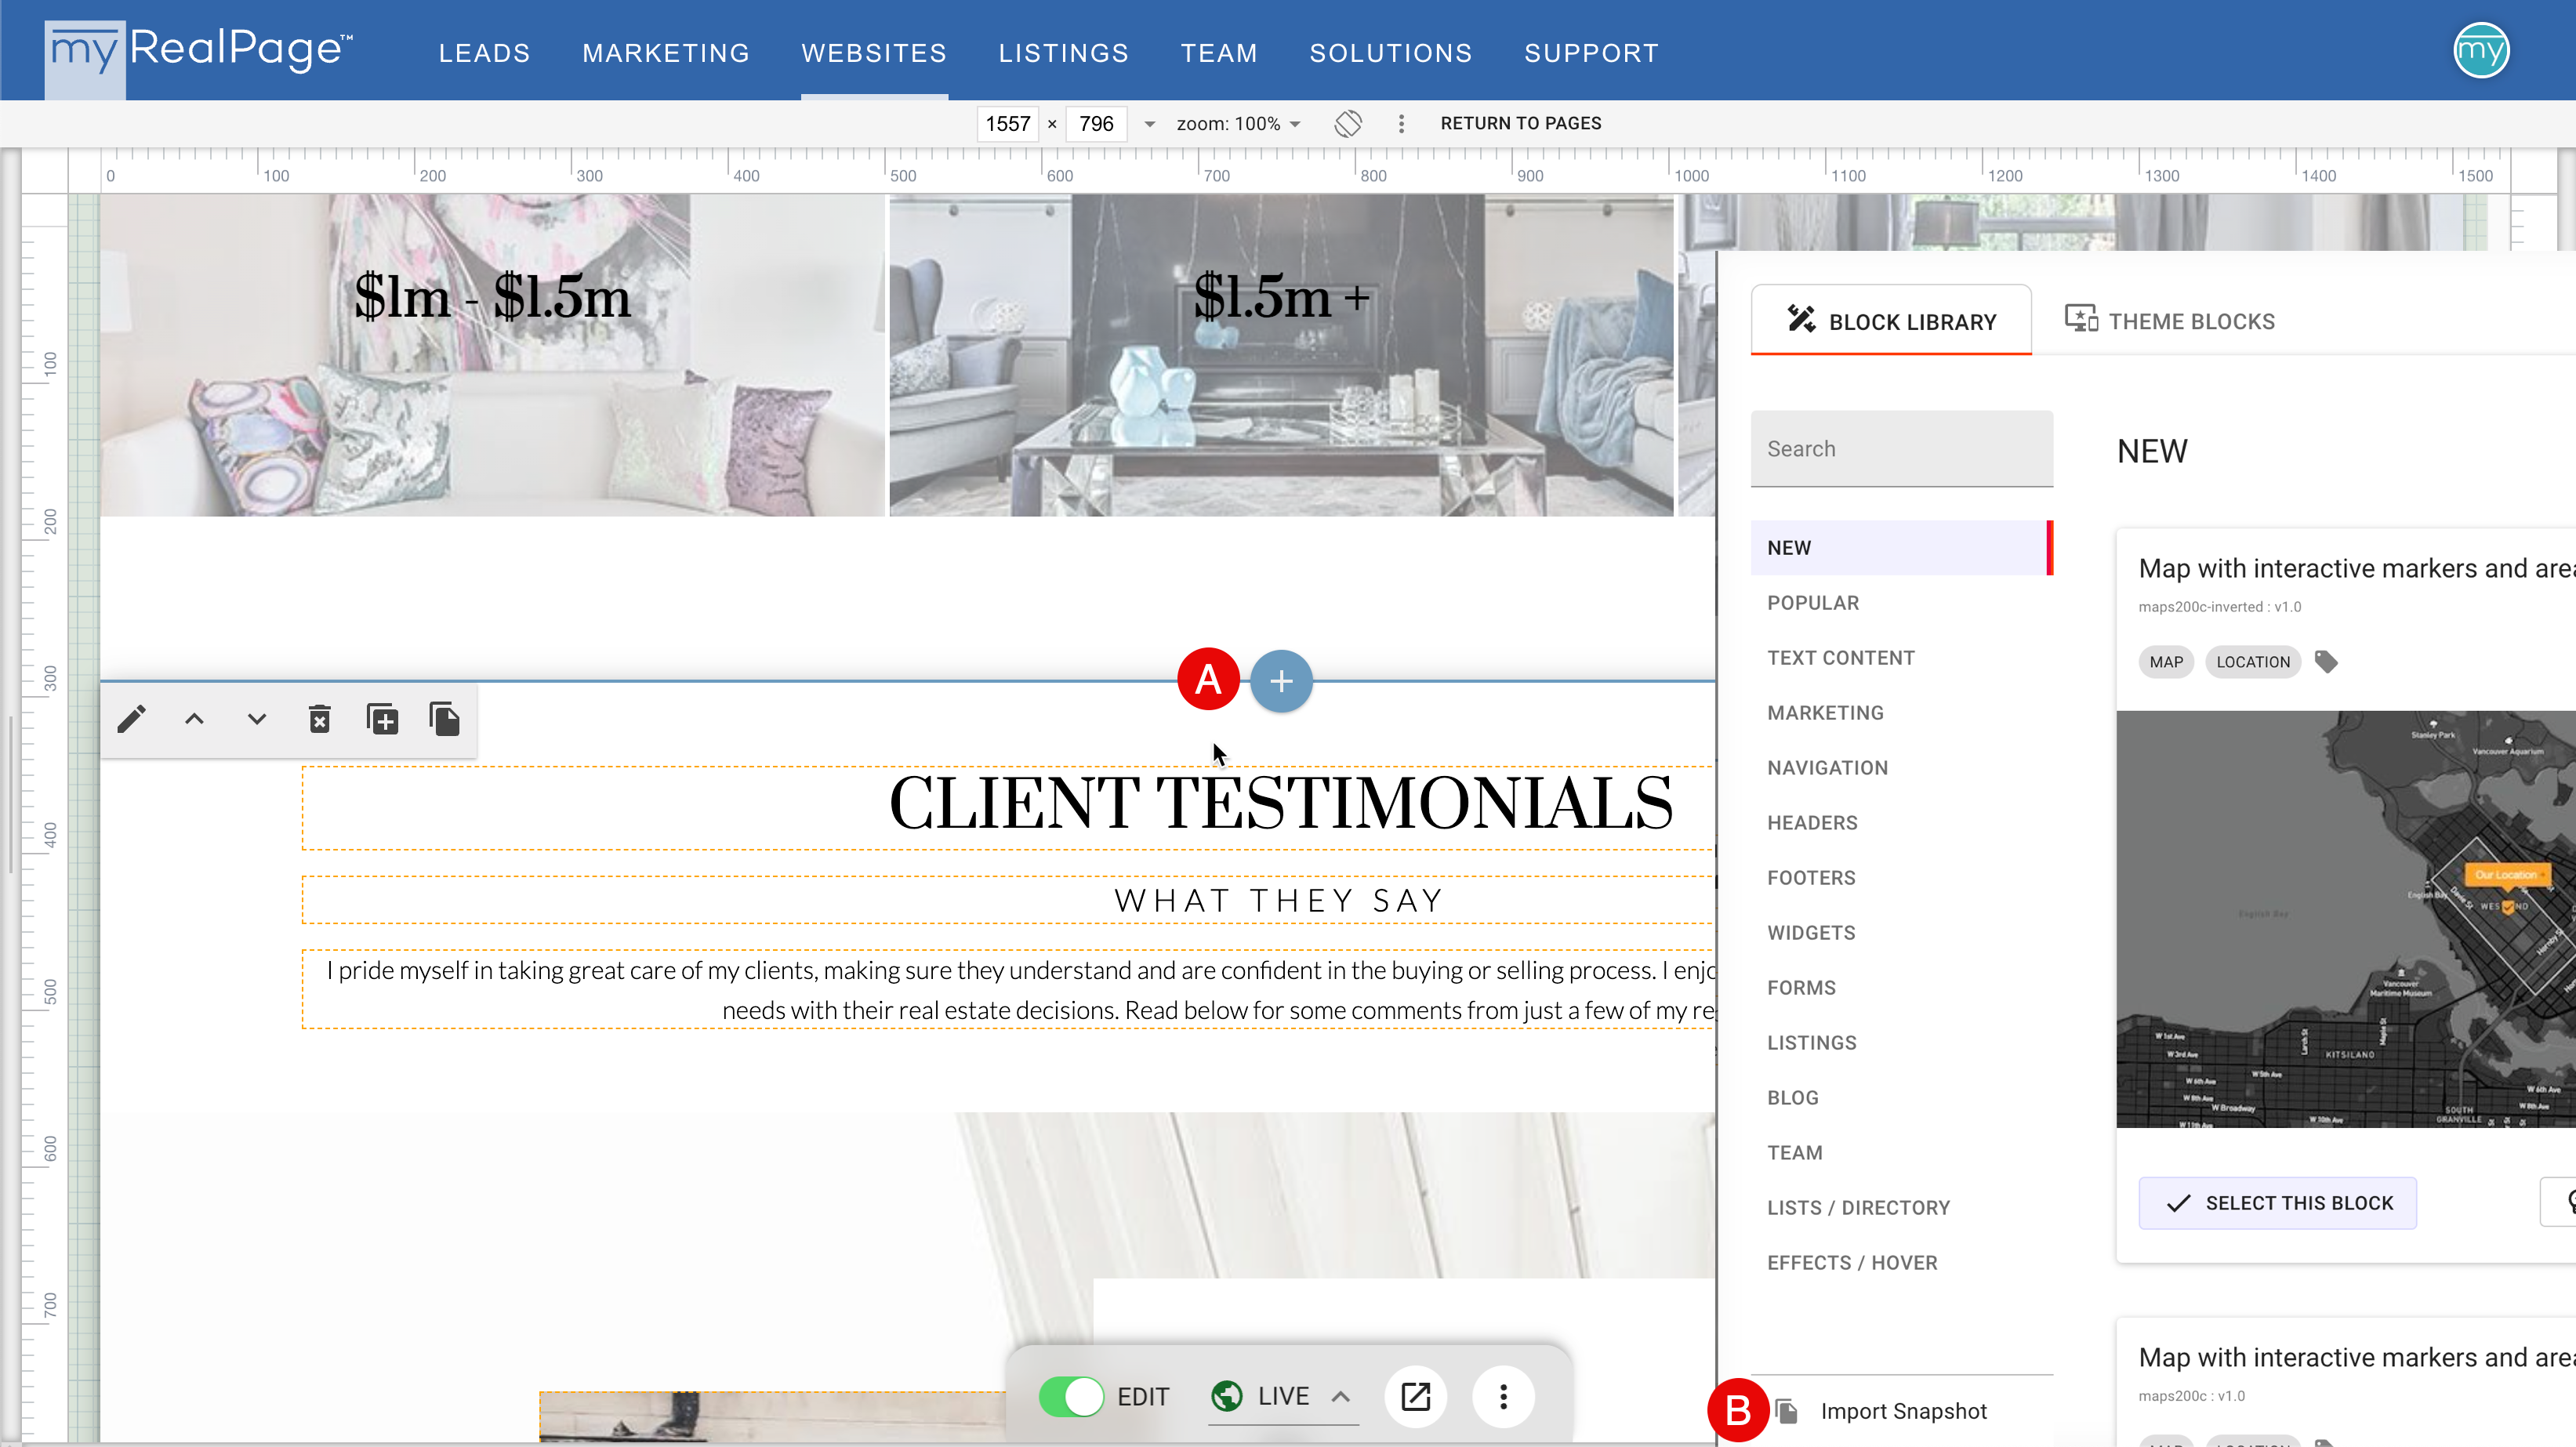Viewport: 2576px width, 1447px height.
Task: Click the $1.5m + image tile
Action: [1281, 355]
